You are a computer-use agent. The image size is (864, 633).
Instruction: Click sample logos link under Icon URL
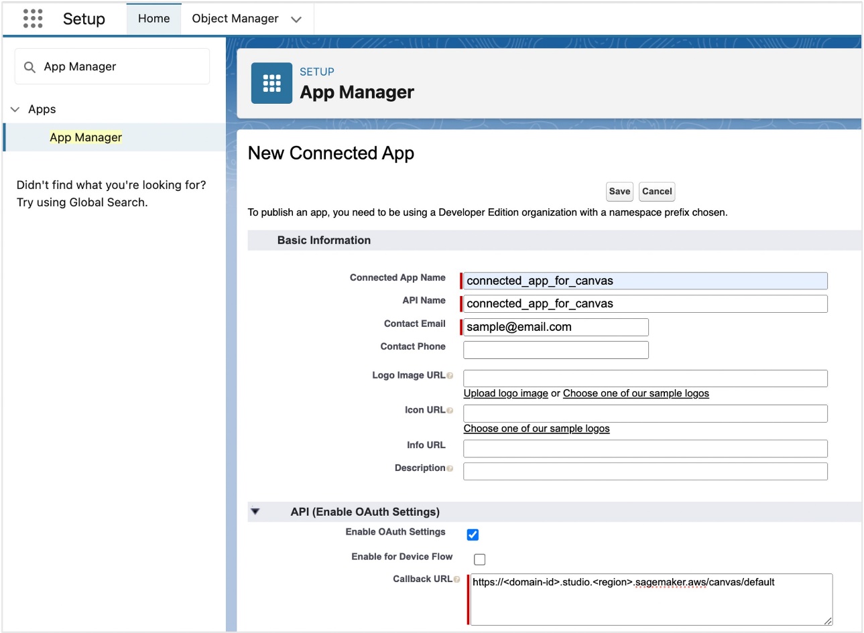pyautogui.click(x=537, y=429)
